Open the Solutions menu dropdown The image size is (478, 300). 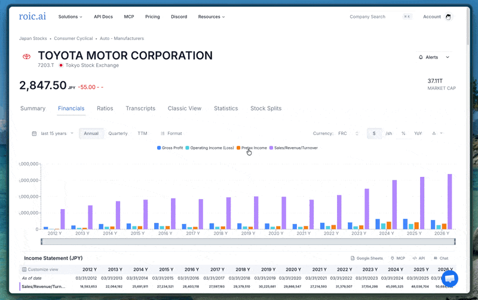click(70, 17)
